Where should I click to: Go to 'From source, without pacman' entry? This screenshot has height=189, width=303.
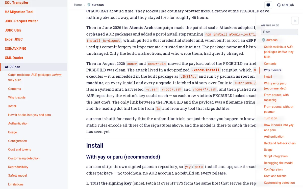[279, 109]
